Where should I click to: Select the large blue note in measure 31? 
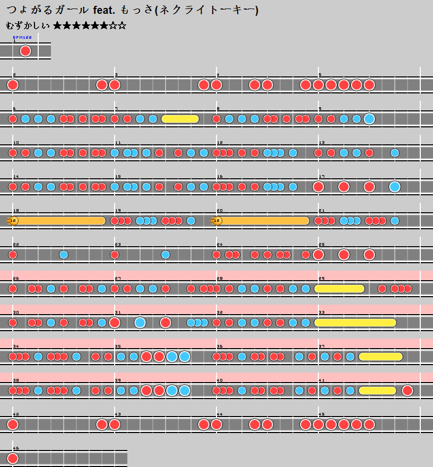point(140,323)
